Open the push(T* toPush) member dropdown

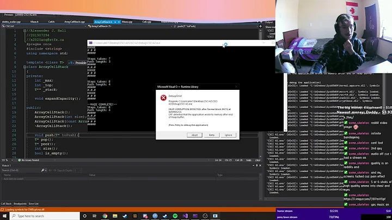click(216, 26)
